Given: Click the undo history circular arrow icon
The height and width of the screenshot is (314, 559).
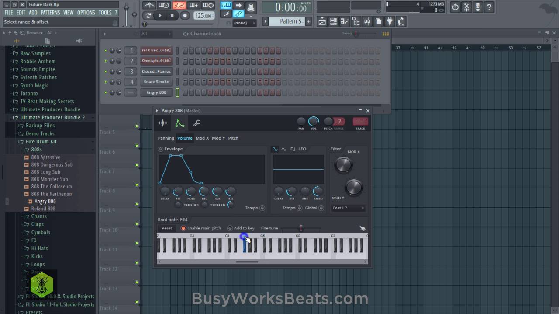Looking at the screenshot, I should 455,7.
